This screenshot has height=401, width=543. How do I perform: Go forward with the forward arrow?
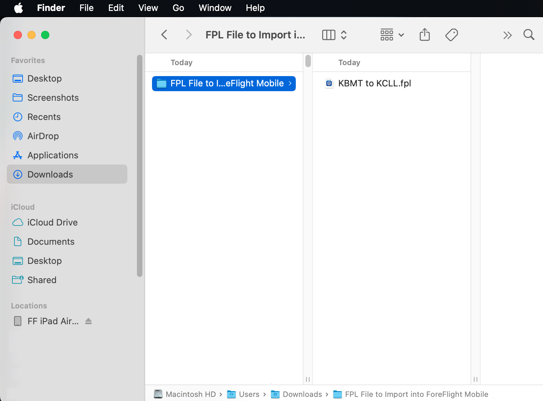[189, 35]
